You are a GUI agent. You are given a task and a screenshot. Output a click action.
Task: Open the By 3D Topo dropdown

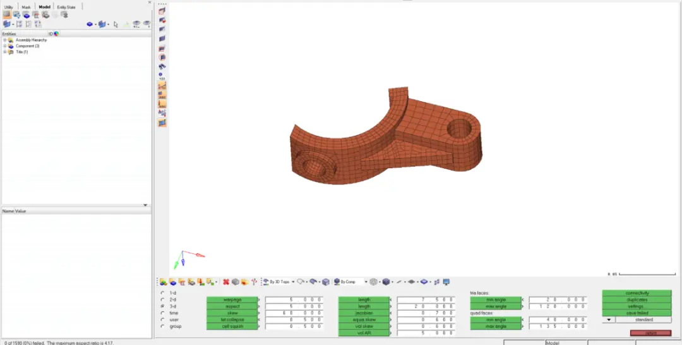(x=293, y=282)
